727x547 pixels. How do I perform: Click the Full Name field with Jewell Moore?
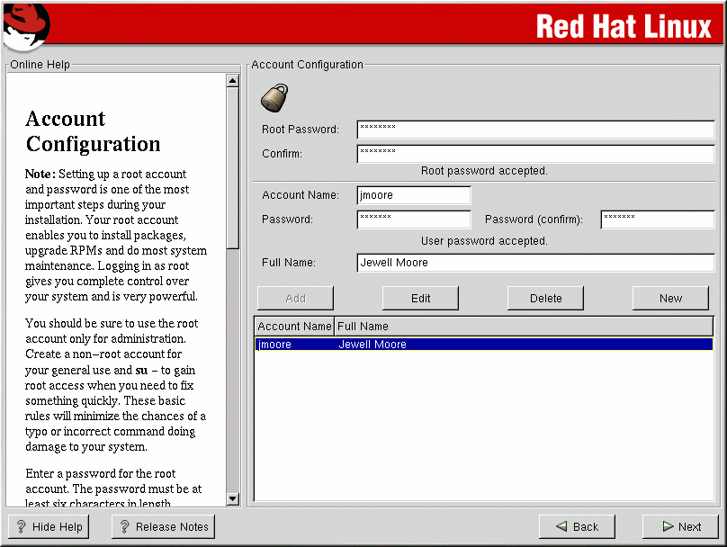534,263
